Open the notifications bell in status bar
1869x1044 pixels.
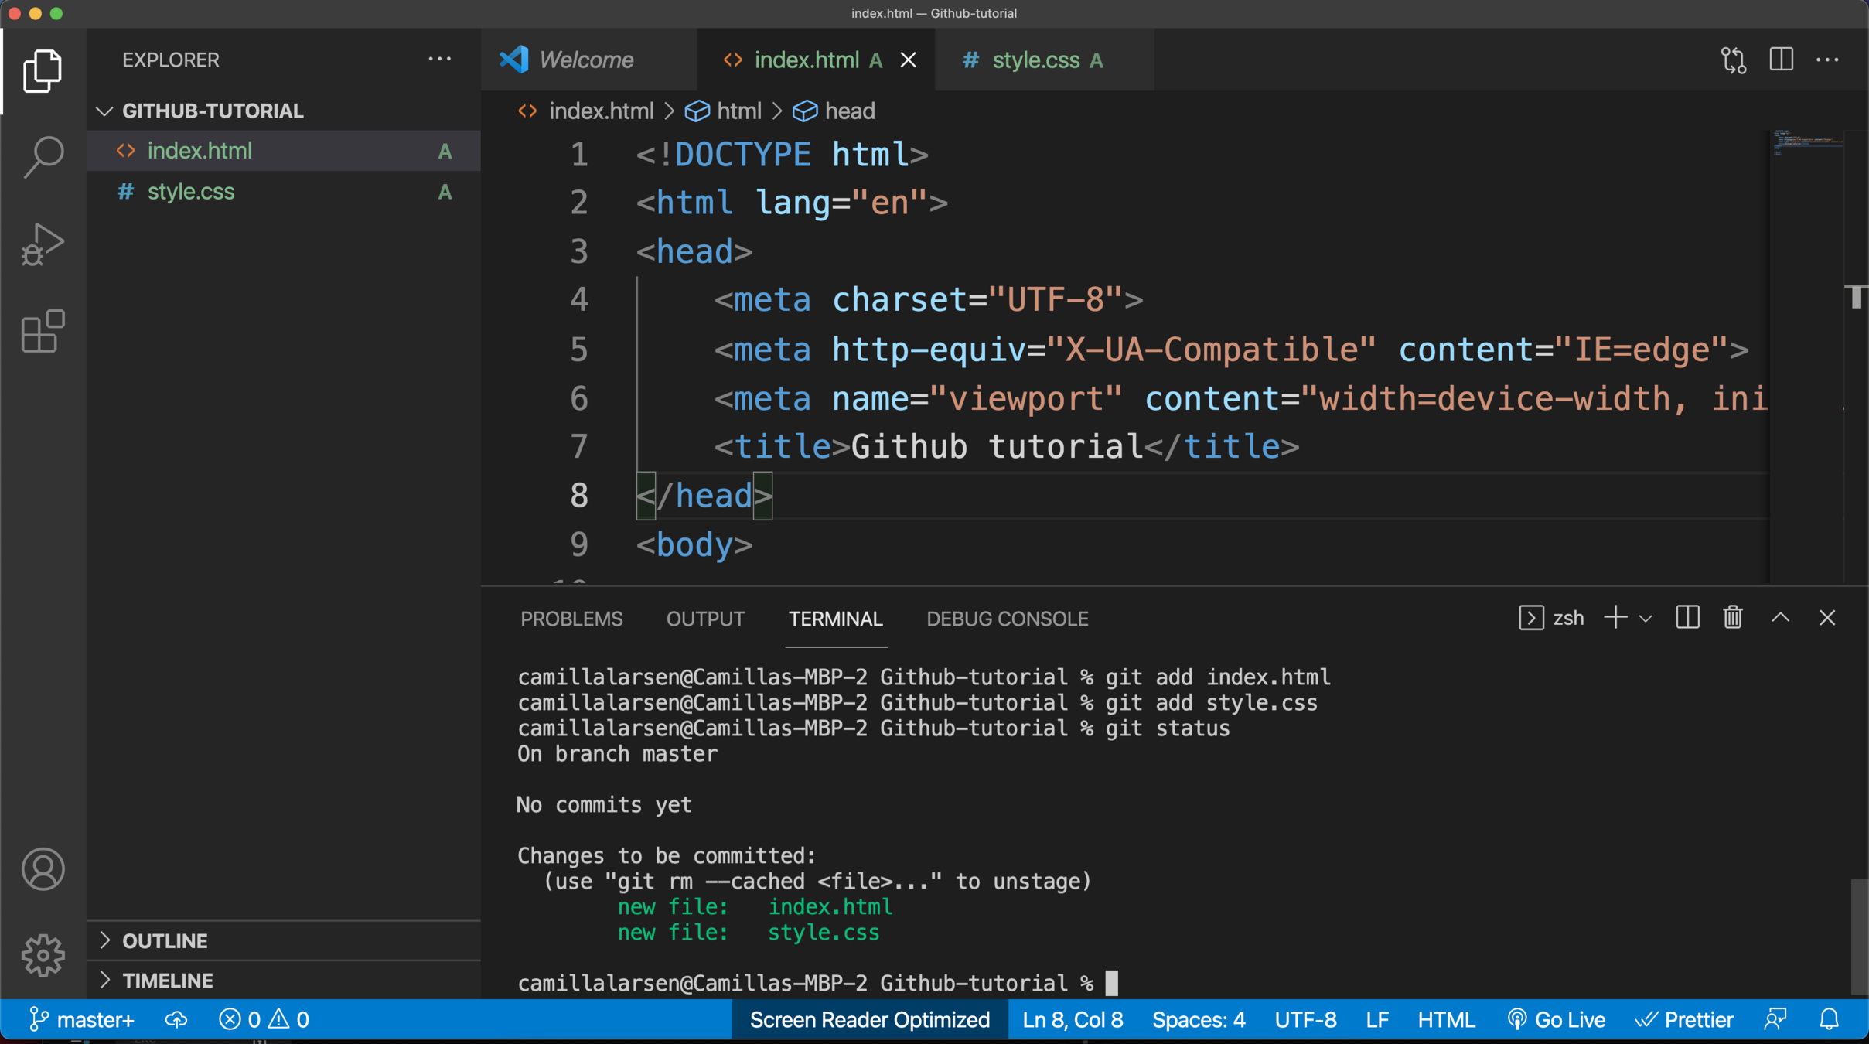click(x=1829, y=1019)
